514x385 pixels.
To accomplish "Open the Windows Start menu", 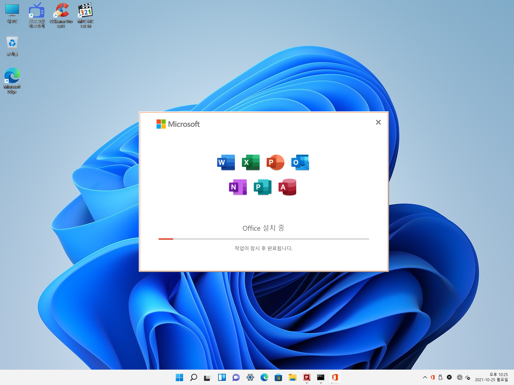I will pyautogui.click(x=180, y=378).
